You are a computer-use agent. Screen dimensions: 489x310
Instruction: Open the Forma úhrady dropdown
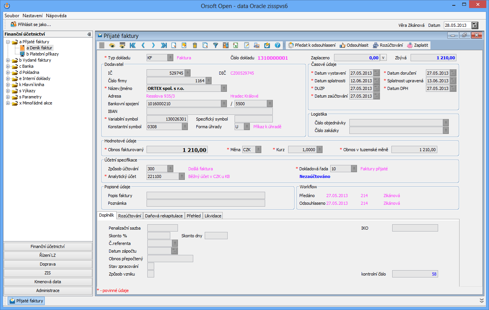(247, 127)
